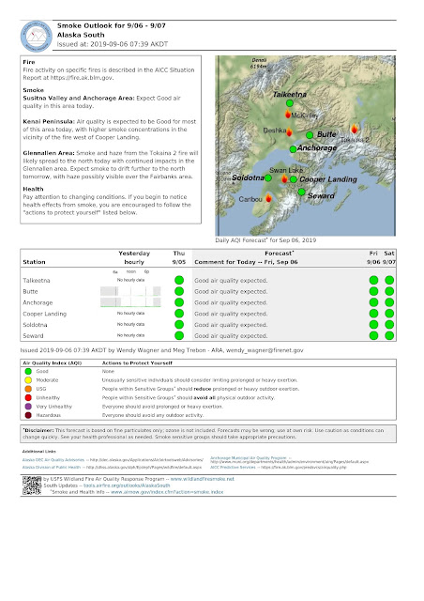The width and height of the screenshot is (424, 601).
Task: Click the Talkeetna green station marker on map
Action: (290, 103)
